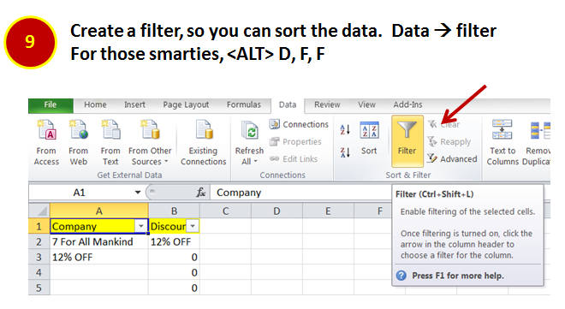
Task: Open the Page Layout tab
Action: click(x=186, y=104)
